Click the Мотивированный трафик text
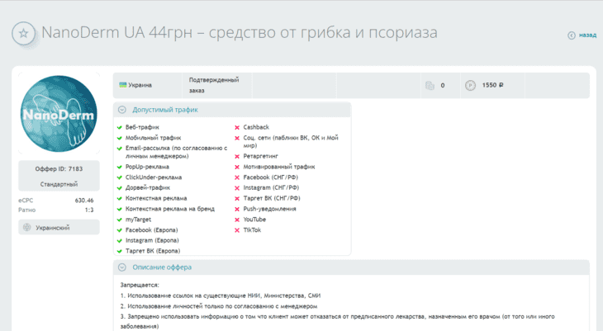Viewport: 603px width, 331px height. click(279, 167)
